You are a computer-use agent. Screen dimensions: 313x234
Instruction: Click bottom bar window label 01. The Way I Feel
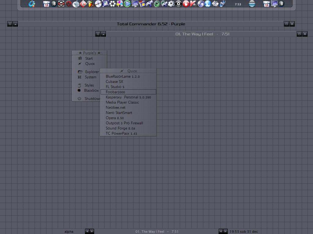tap(157, 232)
